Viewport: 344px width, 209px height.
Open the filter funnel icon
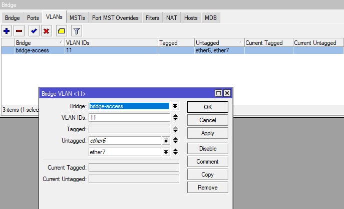click(77, 31)
